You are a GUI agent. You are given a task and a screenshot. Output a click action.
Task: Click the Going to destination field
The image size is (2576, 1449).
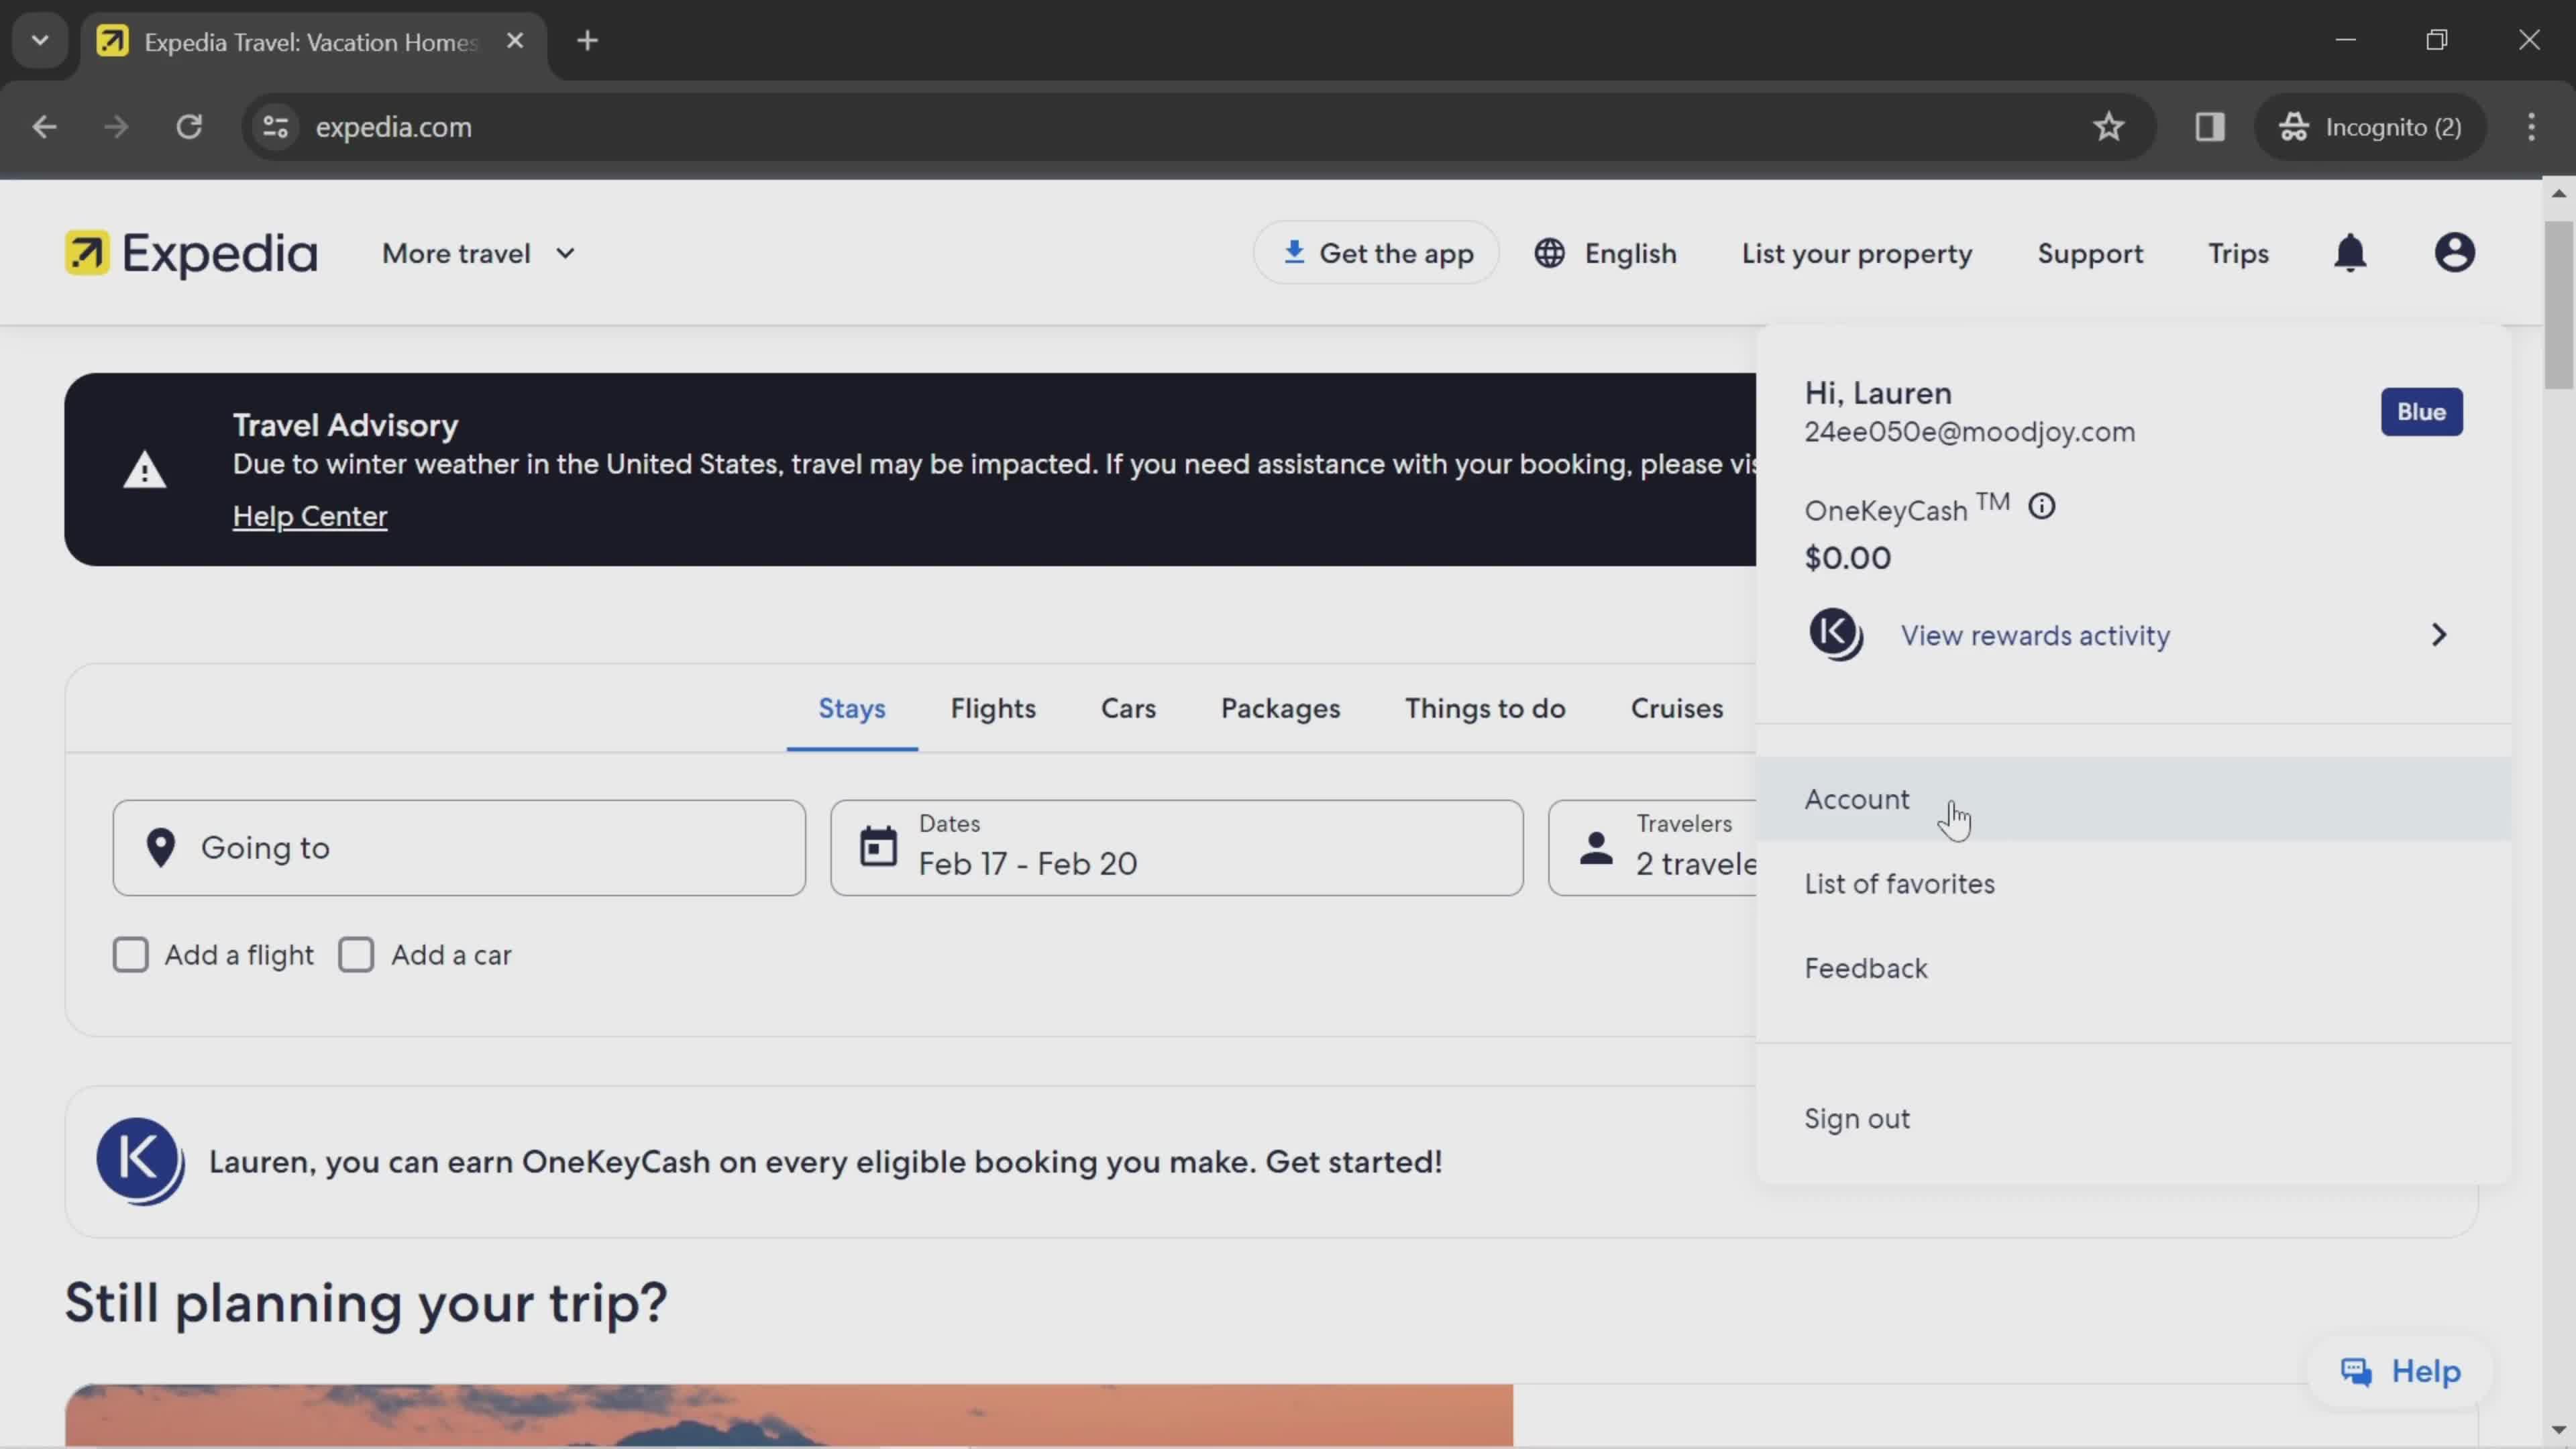(459, 847)
